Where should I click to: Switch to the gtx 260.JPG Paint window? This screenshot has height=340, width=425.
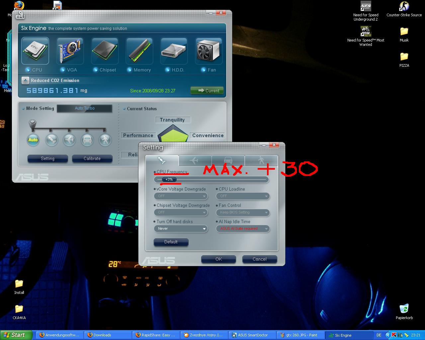300,335
